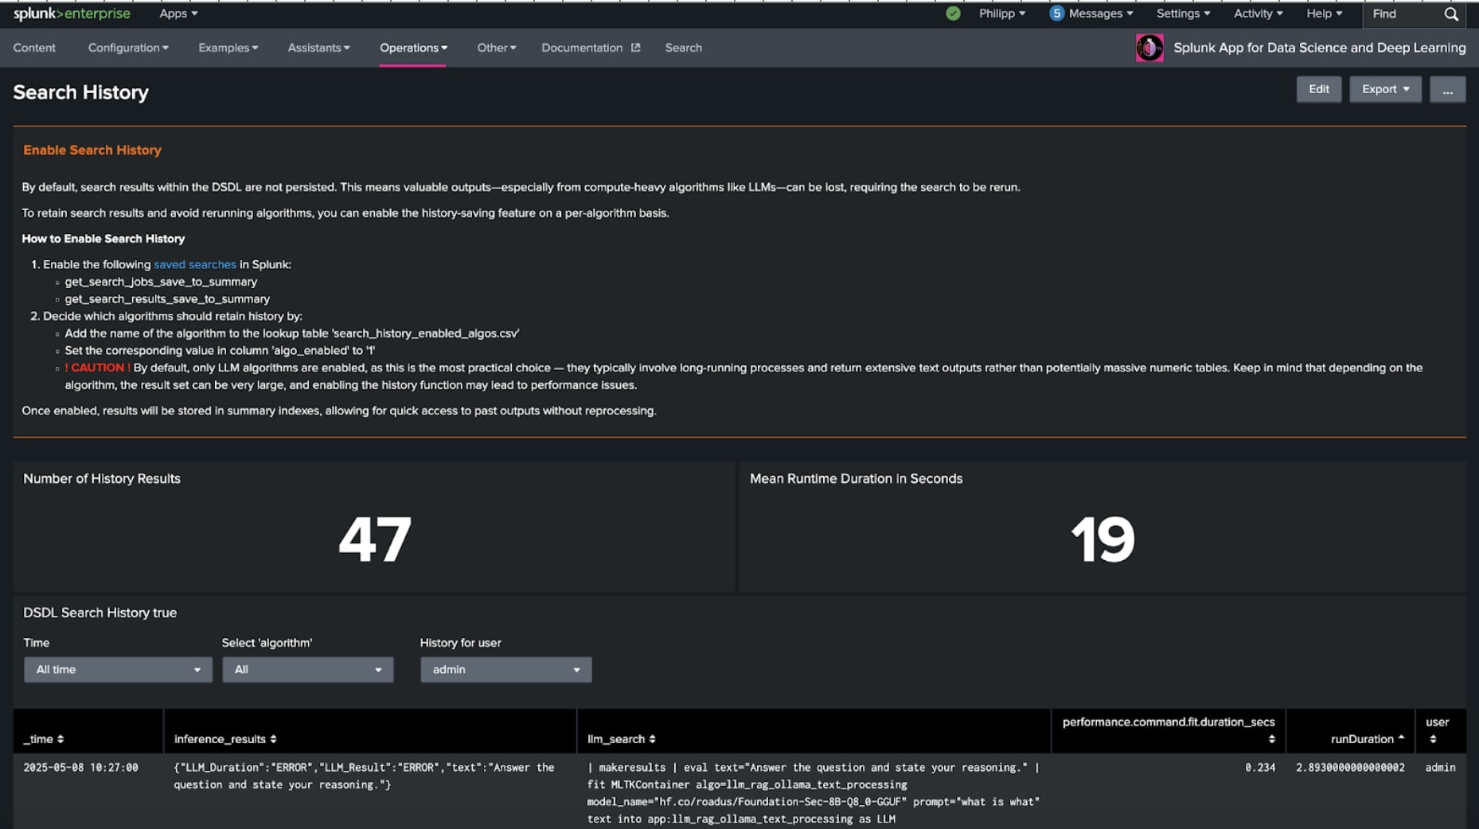Open the Examples menu
The image size is (1479, 829).
pos(228,48)
